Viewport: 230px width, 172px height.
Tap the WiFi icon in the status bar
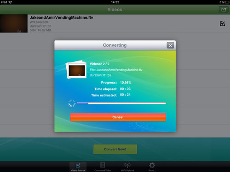tap(10, 2)
